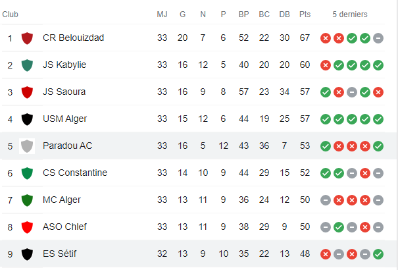Open the ES Sétif team name

(x=60, y=254)
